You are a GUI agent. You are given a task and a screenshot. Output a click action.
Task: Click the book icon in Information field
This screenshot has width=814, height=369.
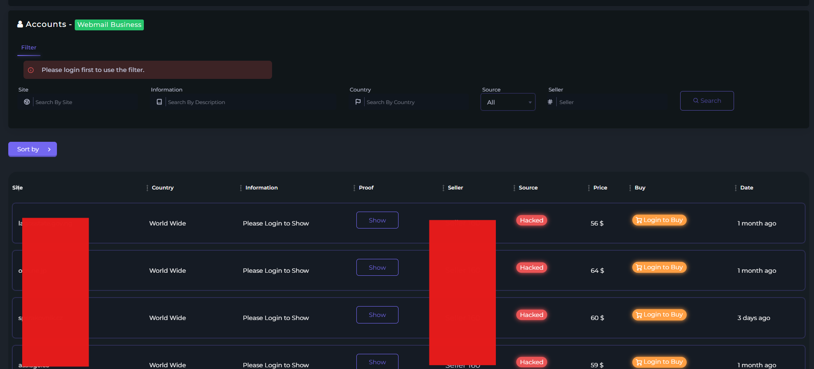[159, 102]
